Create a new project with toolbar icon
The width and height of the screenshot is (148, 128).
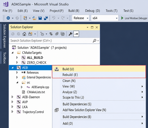click(25, 18)
